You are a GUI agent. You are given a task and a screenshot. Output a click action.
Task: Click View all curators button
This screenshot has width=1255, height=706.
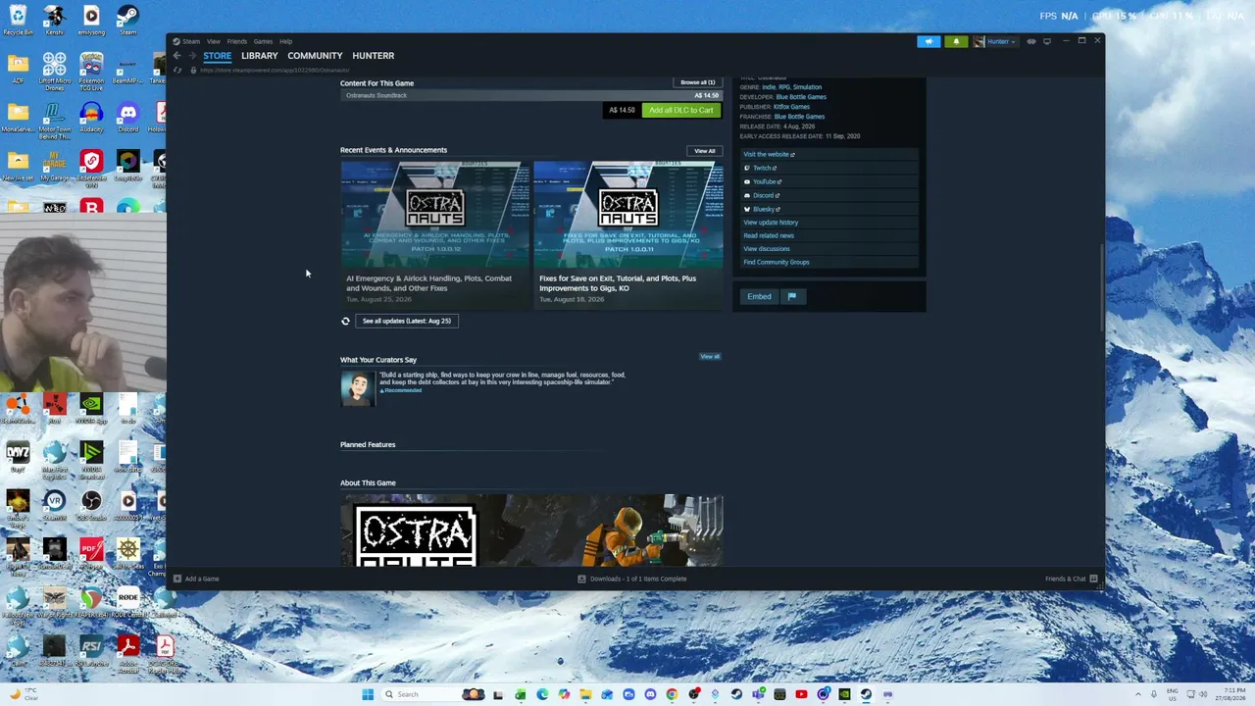click(x=710, y=357)
